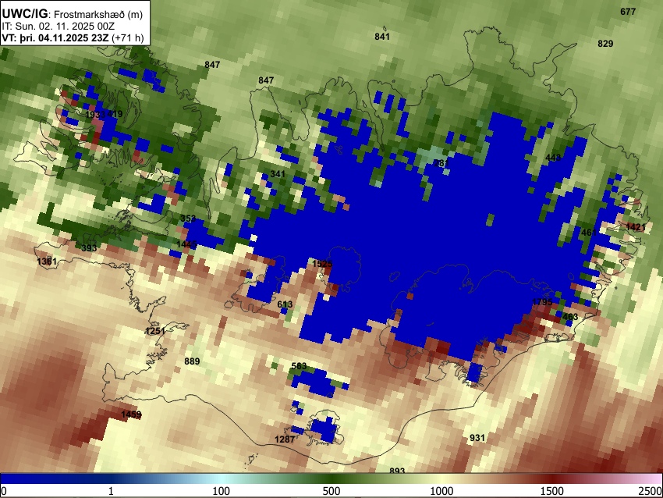Click the legend tick label 1
Viewport: 663px width, 498px height.
point(111,491)
